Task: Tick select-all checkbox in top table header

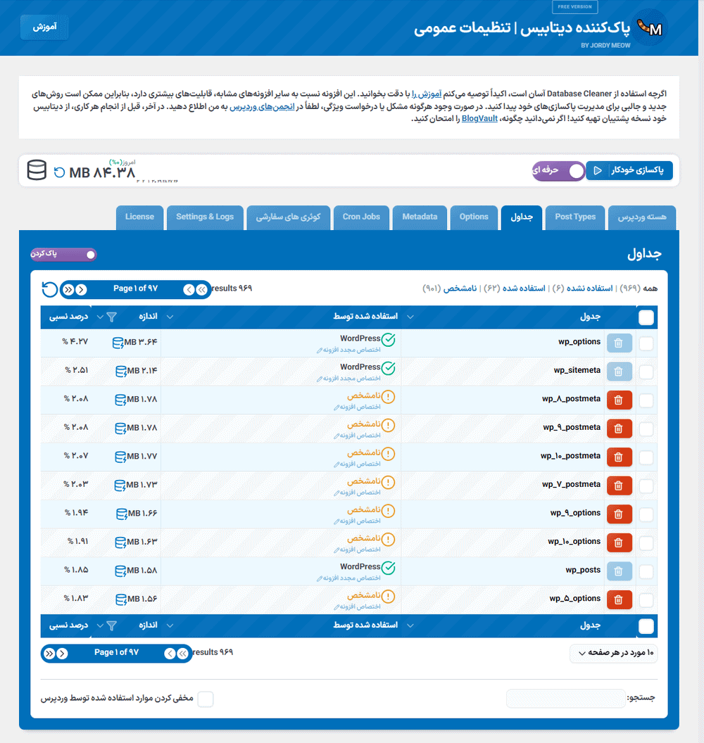Action: (646, 318)
